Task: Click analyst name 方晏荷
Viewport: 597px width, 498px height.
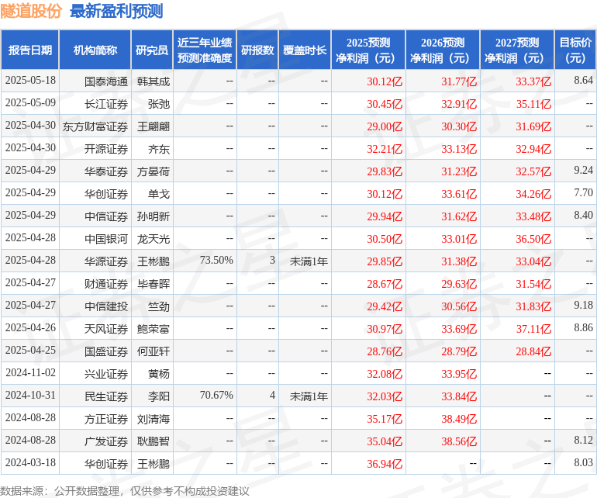Action: pos(153,171)
